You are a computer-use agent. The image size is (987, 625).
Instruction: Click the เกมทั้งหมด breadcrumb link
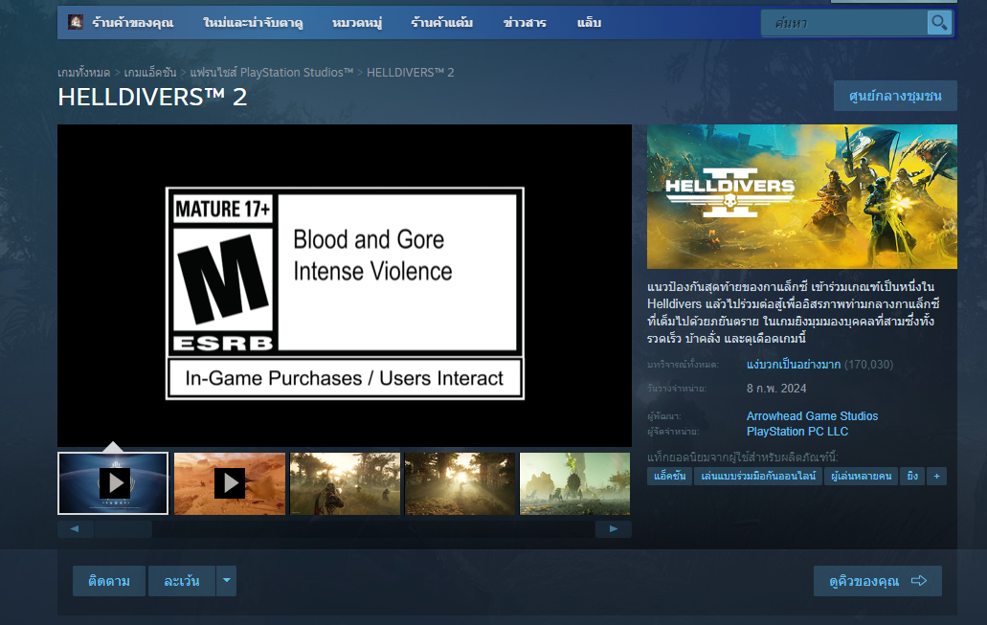click(x=83, y=73)
